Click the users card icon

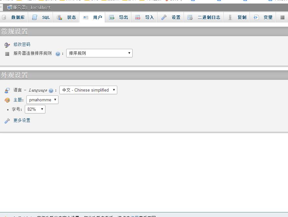point(86,17)
